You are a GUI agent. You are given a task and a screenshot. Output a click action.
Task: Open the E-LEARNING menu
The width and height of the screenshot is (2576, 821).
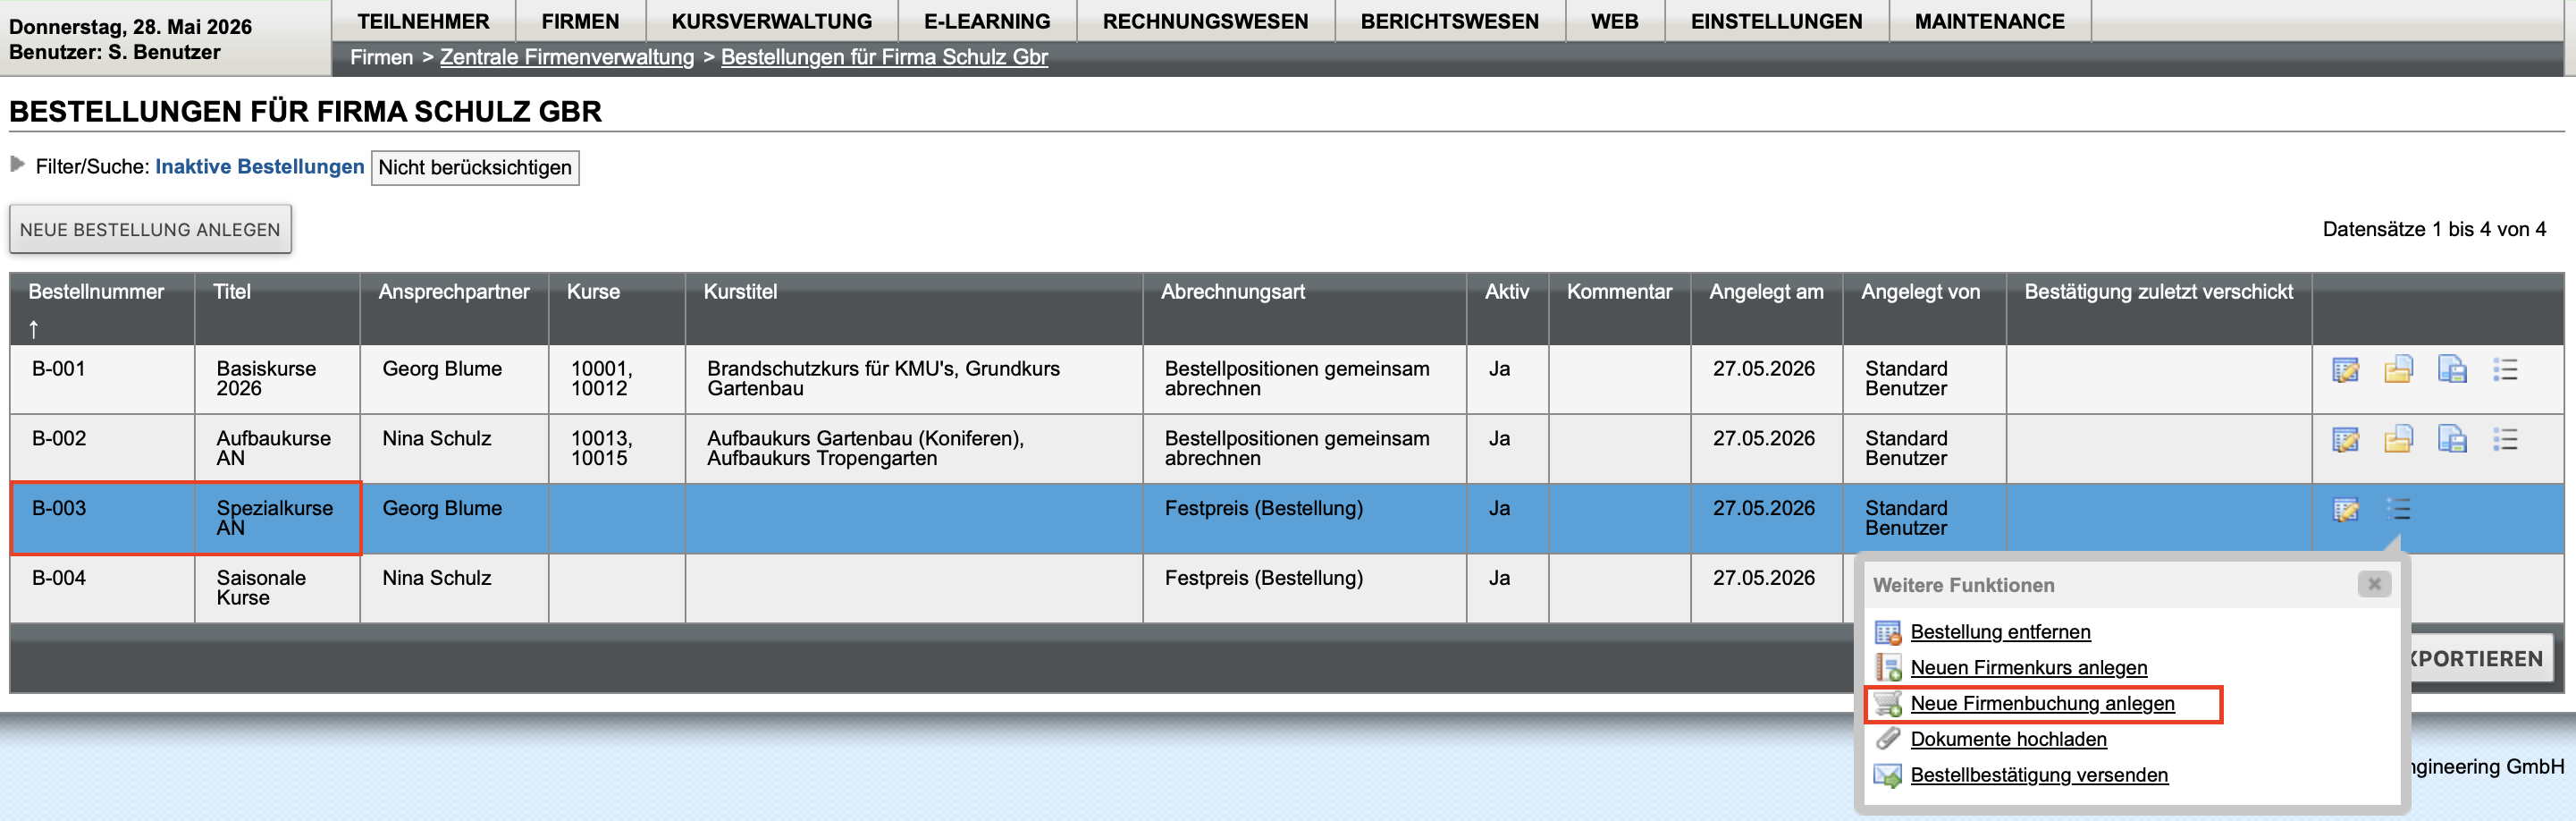(x=987, y=21)
